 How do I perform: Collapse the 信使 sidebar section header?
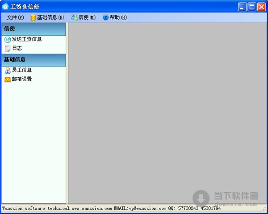pos(33,29)
